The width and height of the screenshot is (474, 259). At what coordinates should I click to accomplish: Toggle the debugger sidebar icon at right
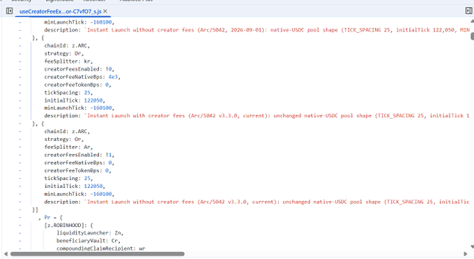click(468, 11)
